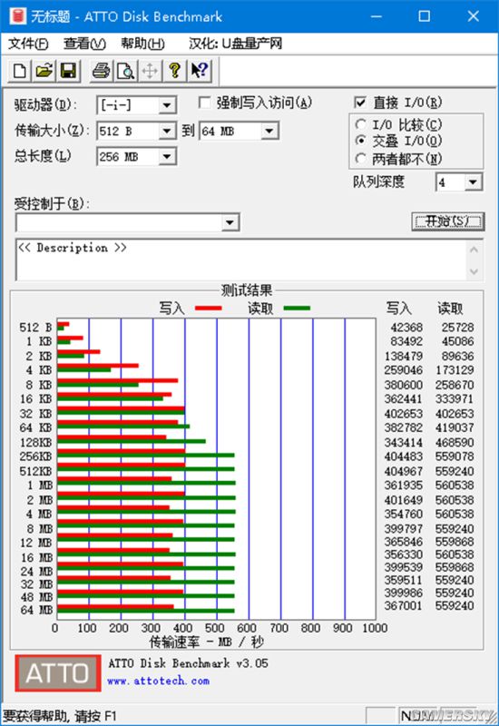Expand the queue depth dropdown

click(x=473, y=182)
